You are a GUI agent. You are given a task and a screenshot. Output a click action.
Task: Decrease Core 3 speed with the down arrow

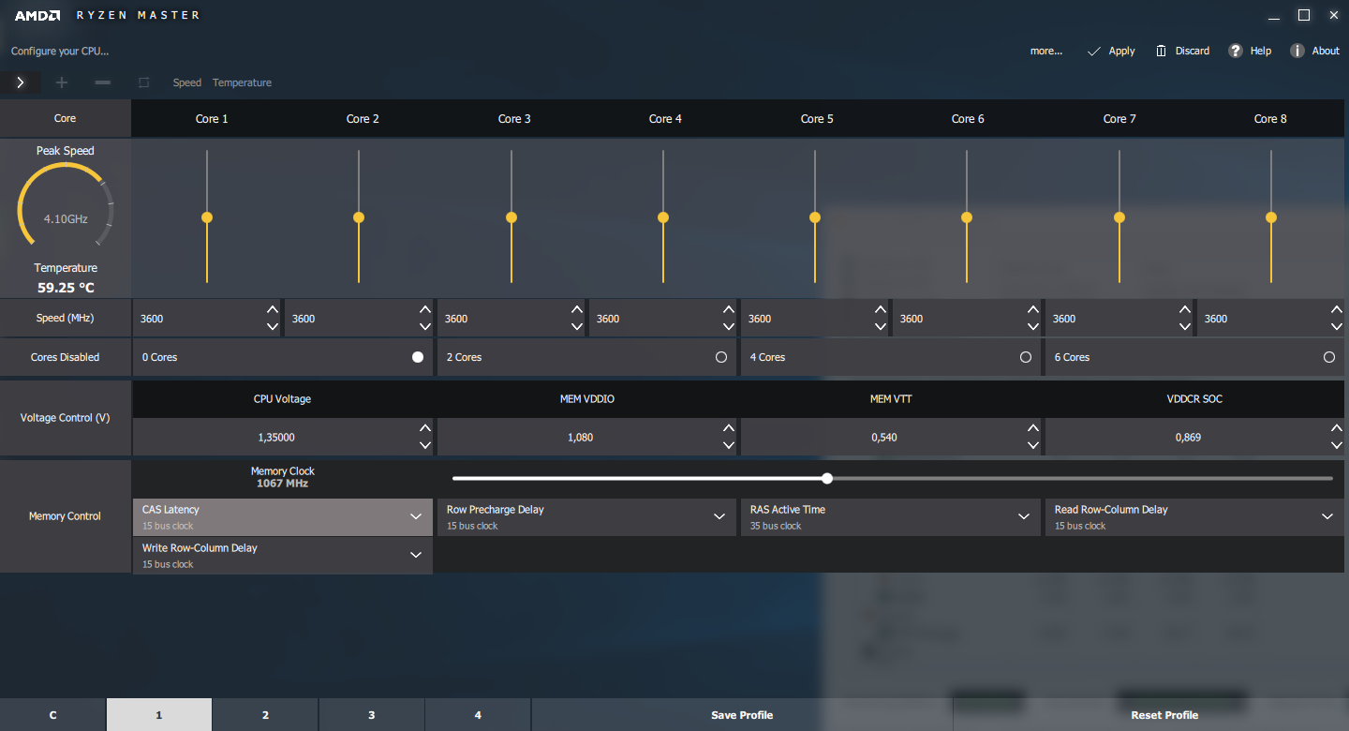577,326
